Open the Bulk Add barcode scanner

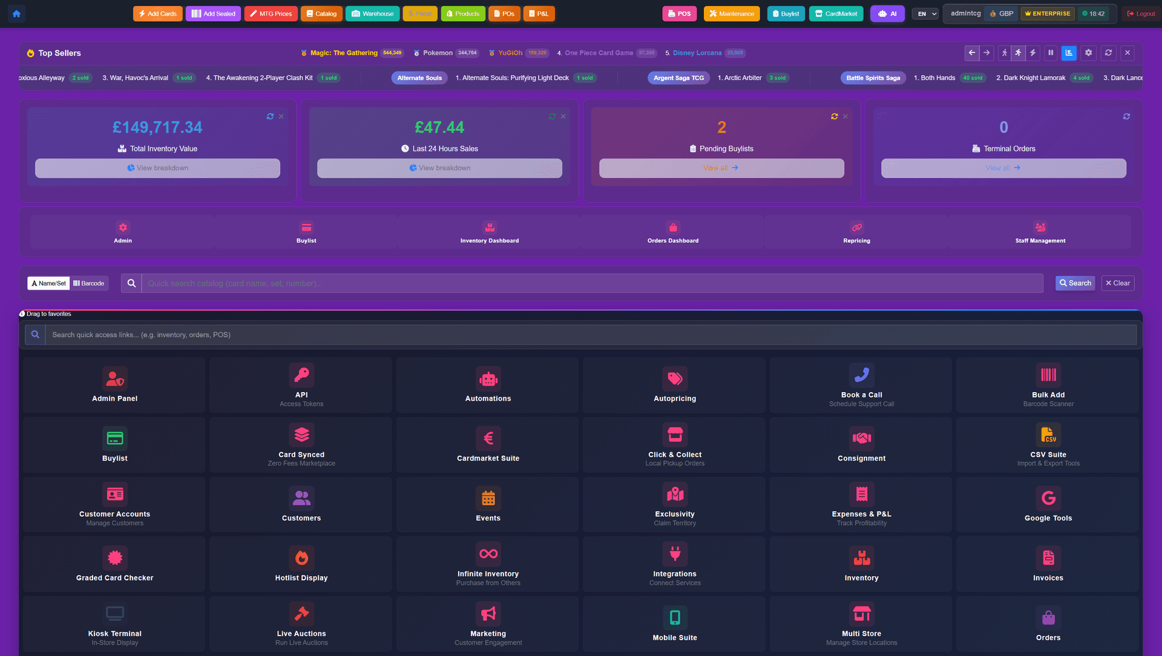pyautogui.click(x=1048, y=384)
